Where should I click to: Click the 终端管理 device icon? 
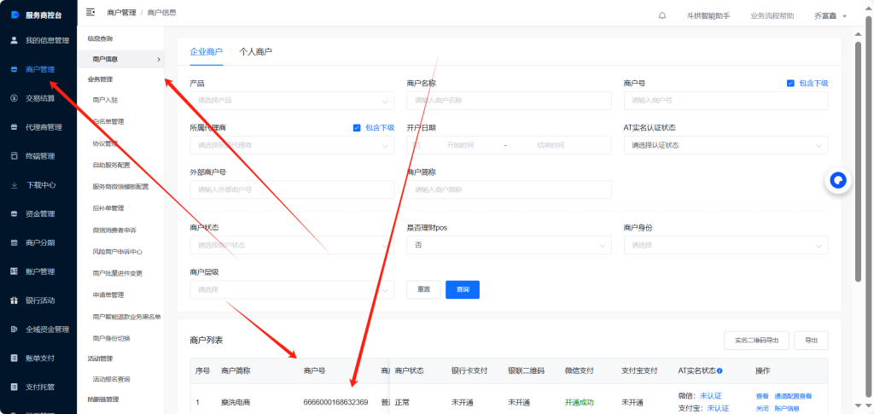(15, 156)
